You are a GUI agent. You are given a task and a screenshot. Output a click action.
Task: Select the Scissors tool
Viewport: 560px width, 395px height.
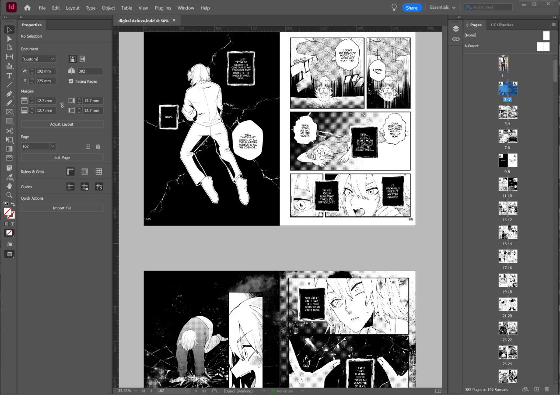click(10, 130)
